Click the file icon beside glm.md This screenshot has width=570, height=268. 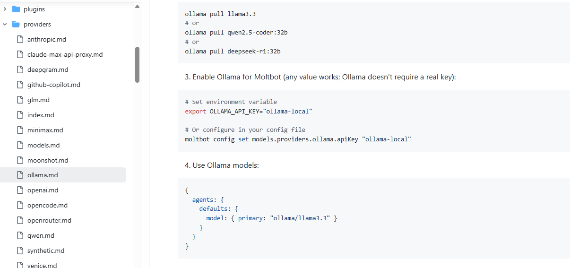click(x=20, y=100)
